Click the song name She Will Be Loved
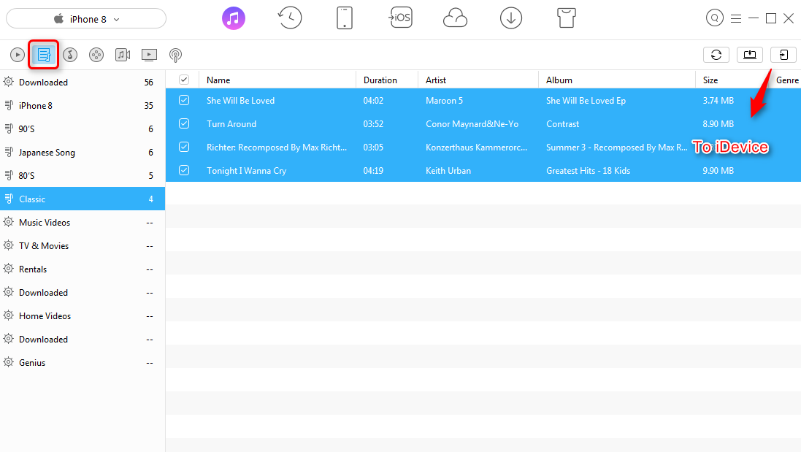 point(241,101)
